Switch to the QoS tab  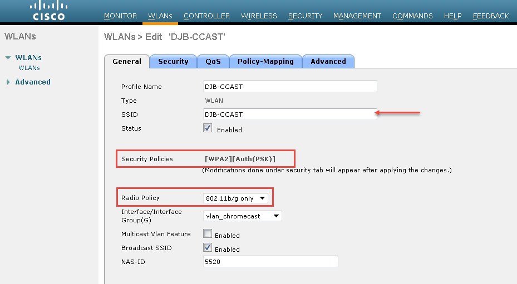[x=213, y=62]
